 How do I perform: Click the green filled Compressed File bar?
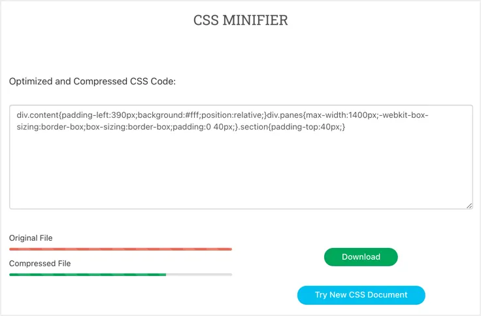pos(88,274)
